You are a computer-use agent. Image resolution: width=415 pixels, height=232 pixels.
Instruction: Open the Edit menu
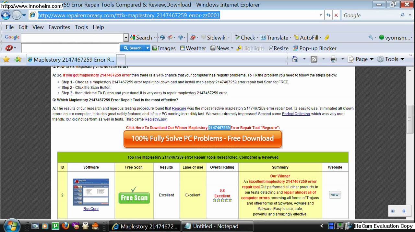click(23, 27)
